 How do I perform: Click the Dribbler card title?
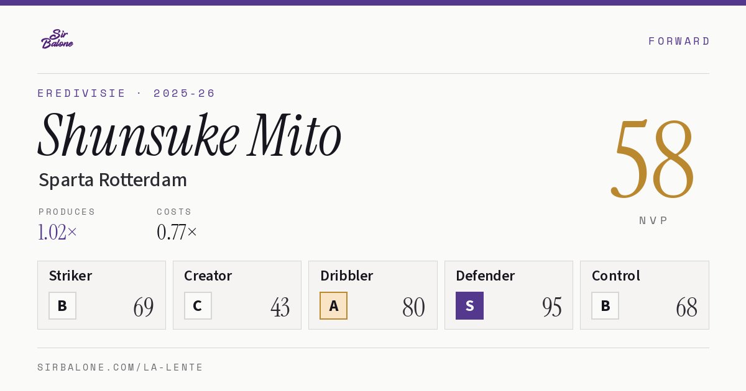tap(346, 276)
